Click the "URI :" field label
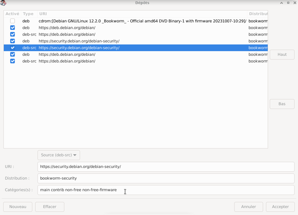The width and height of the screenshot is (298, 215). 10,166
